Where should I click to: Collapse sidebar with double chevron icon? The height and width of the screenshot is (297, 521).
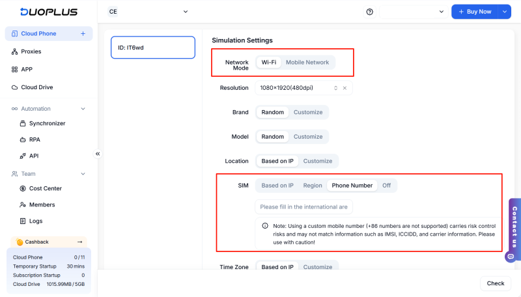[98, 154]
